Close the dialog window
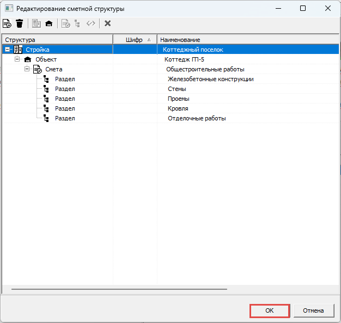Viewport: 341px width, 323px height. click(x=328, y=8)
